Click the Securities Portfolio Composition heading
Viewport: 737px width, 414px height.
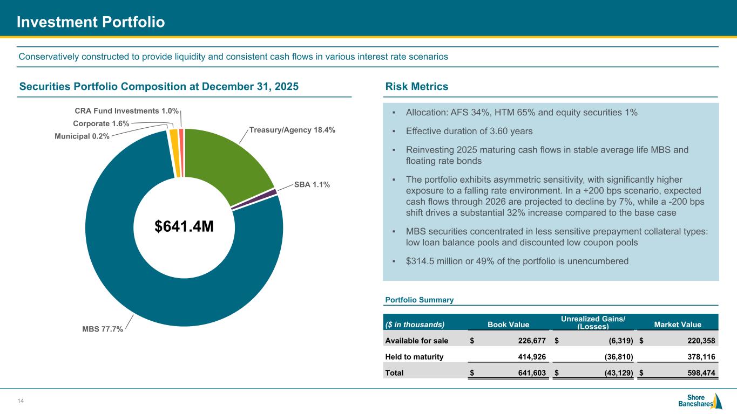158,86
